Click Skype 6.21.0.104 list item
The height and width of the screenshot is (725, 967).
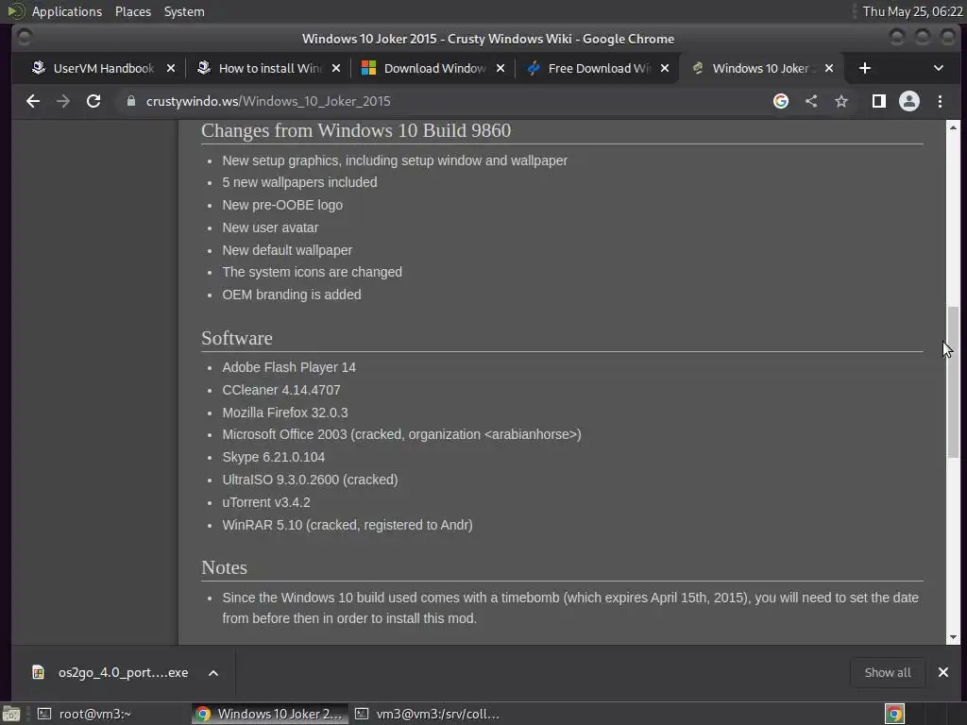pyautogui.click(x=273, y=458)
